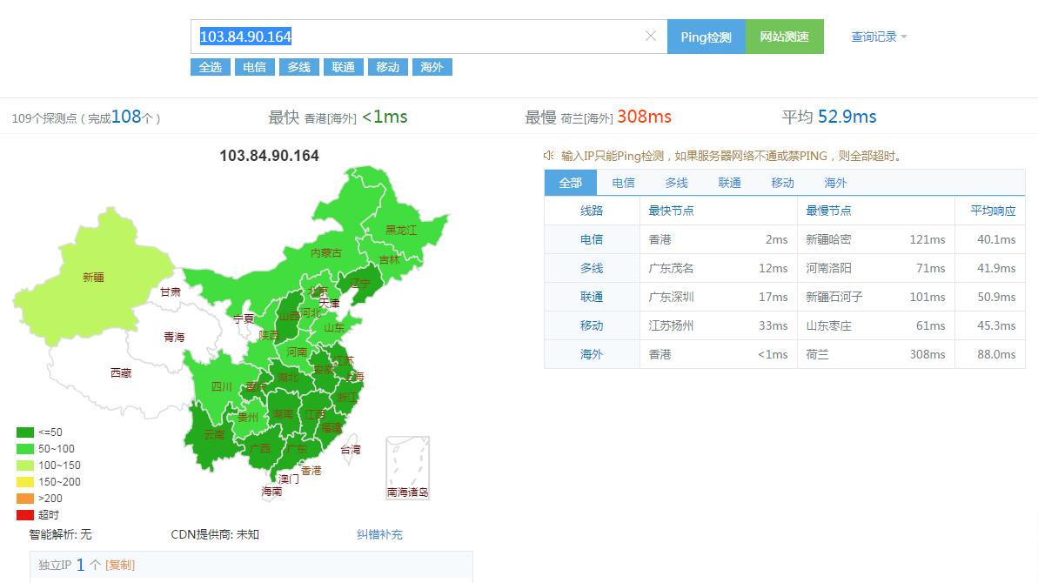This screenshot has width=1038, height=583.
Task: Open the 查询记录 dropdown
Action: [x=875, y=36]
